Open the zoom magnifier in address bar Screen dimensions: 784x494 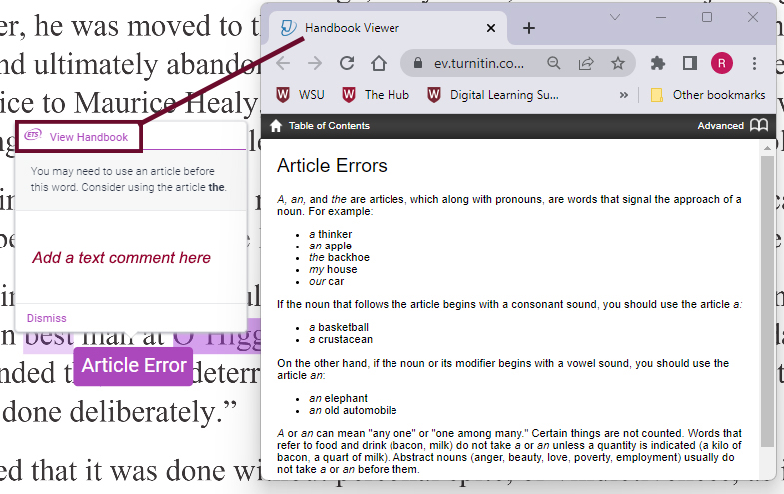(554, 63)
